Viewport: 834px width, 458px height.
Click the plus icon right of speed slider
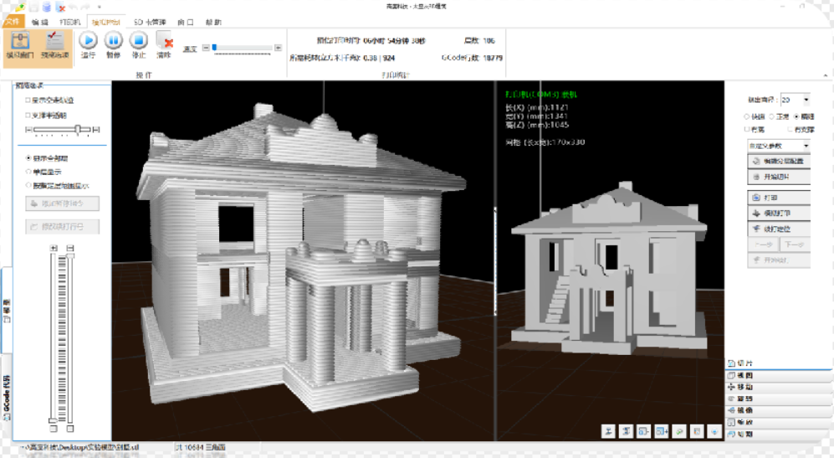pos(279,48)
